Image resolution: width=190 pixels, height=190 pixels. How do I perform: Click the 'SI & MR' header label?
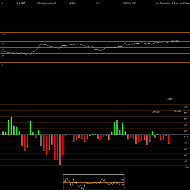tap(20, 3)
